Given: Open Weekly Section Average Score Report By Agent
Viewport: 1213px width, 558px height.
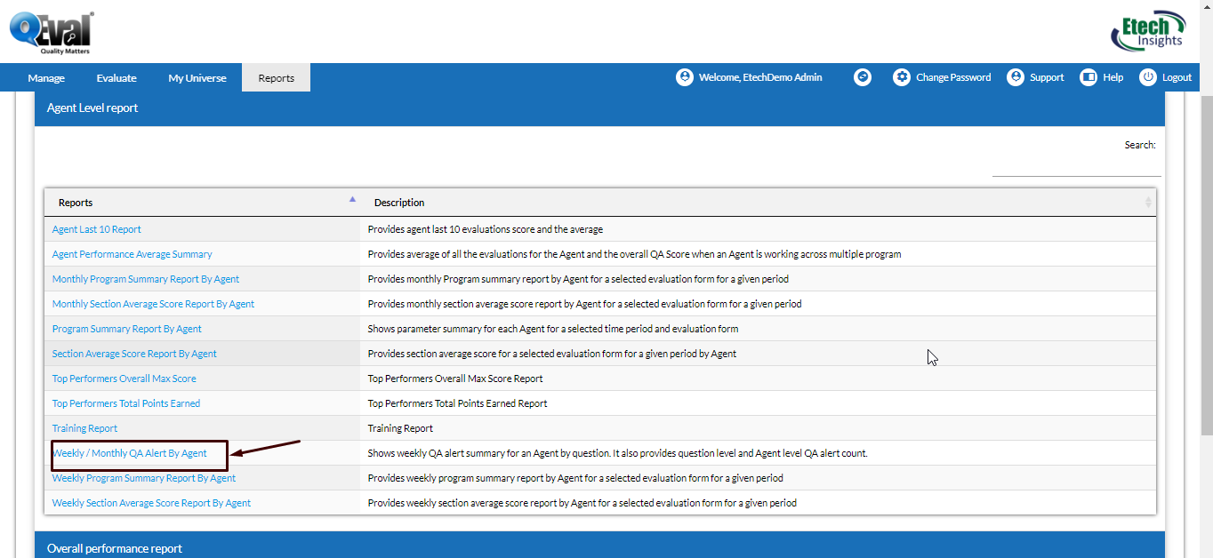Looking at the screenshot, I should click(151, 503).
